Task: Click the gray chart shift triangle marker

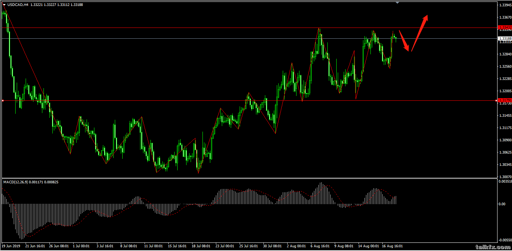Action: [x=398, y=3]
